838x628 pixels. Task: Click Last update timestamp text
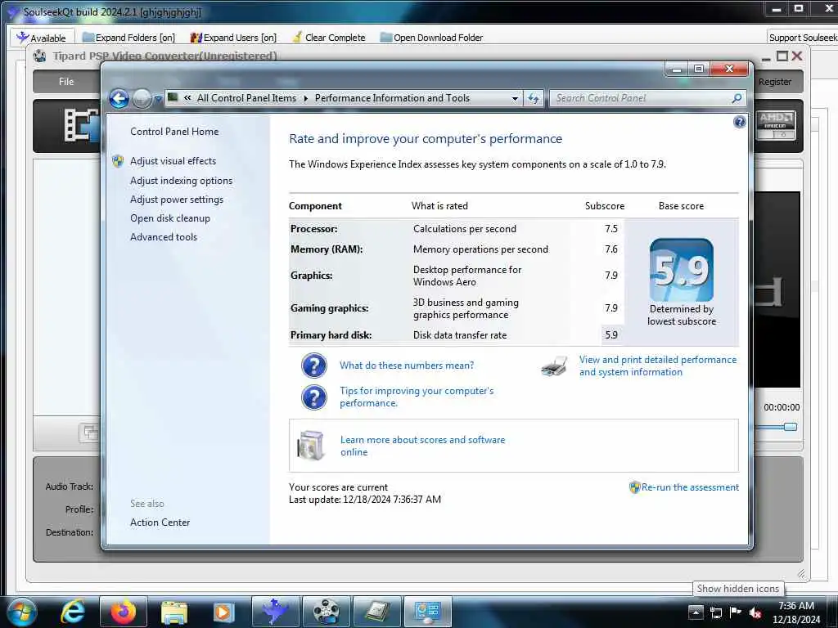click(365, 500)
